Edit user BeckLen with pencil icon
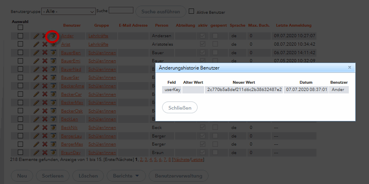Viewport: 369px width, 184px height. coord(36,119)
